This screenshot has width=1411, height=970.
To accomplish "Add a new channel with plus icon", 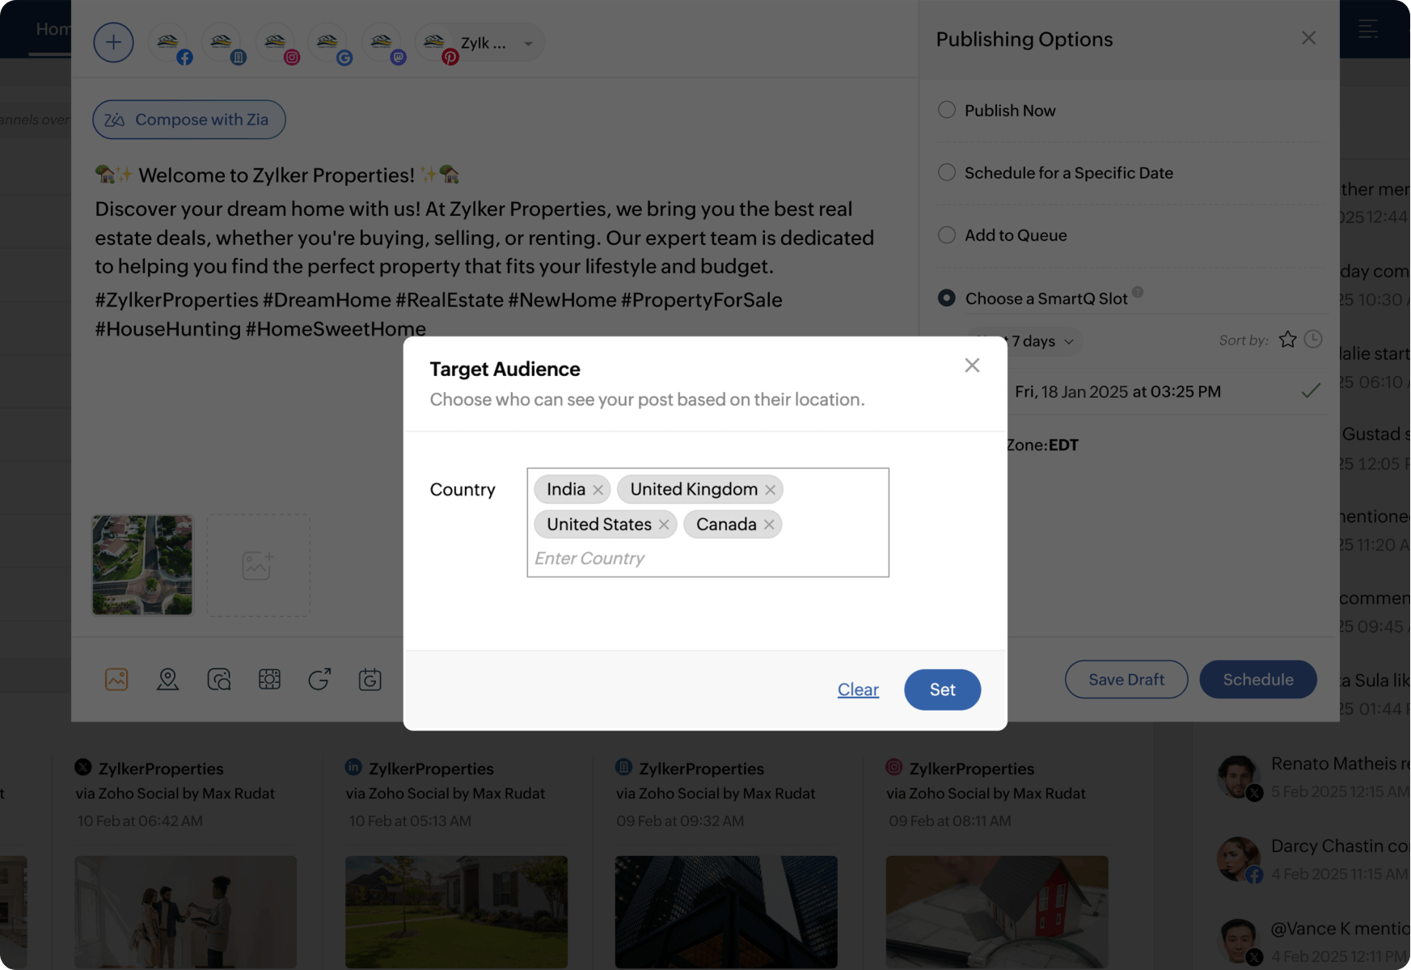I will pos(113,43).
